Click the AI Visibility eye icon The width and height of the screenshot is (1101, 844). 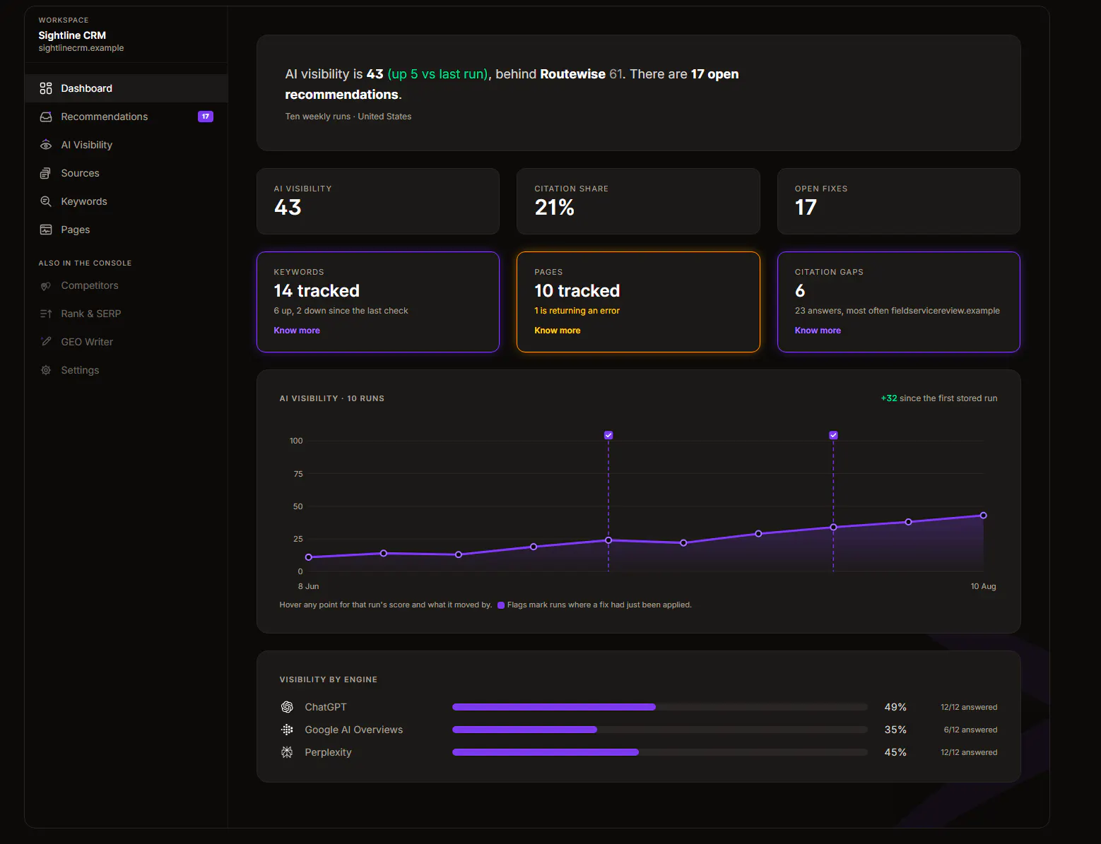[46, 145]
